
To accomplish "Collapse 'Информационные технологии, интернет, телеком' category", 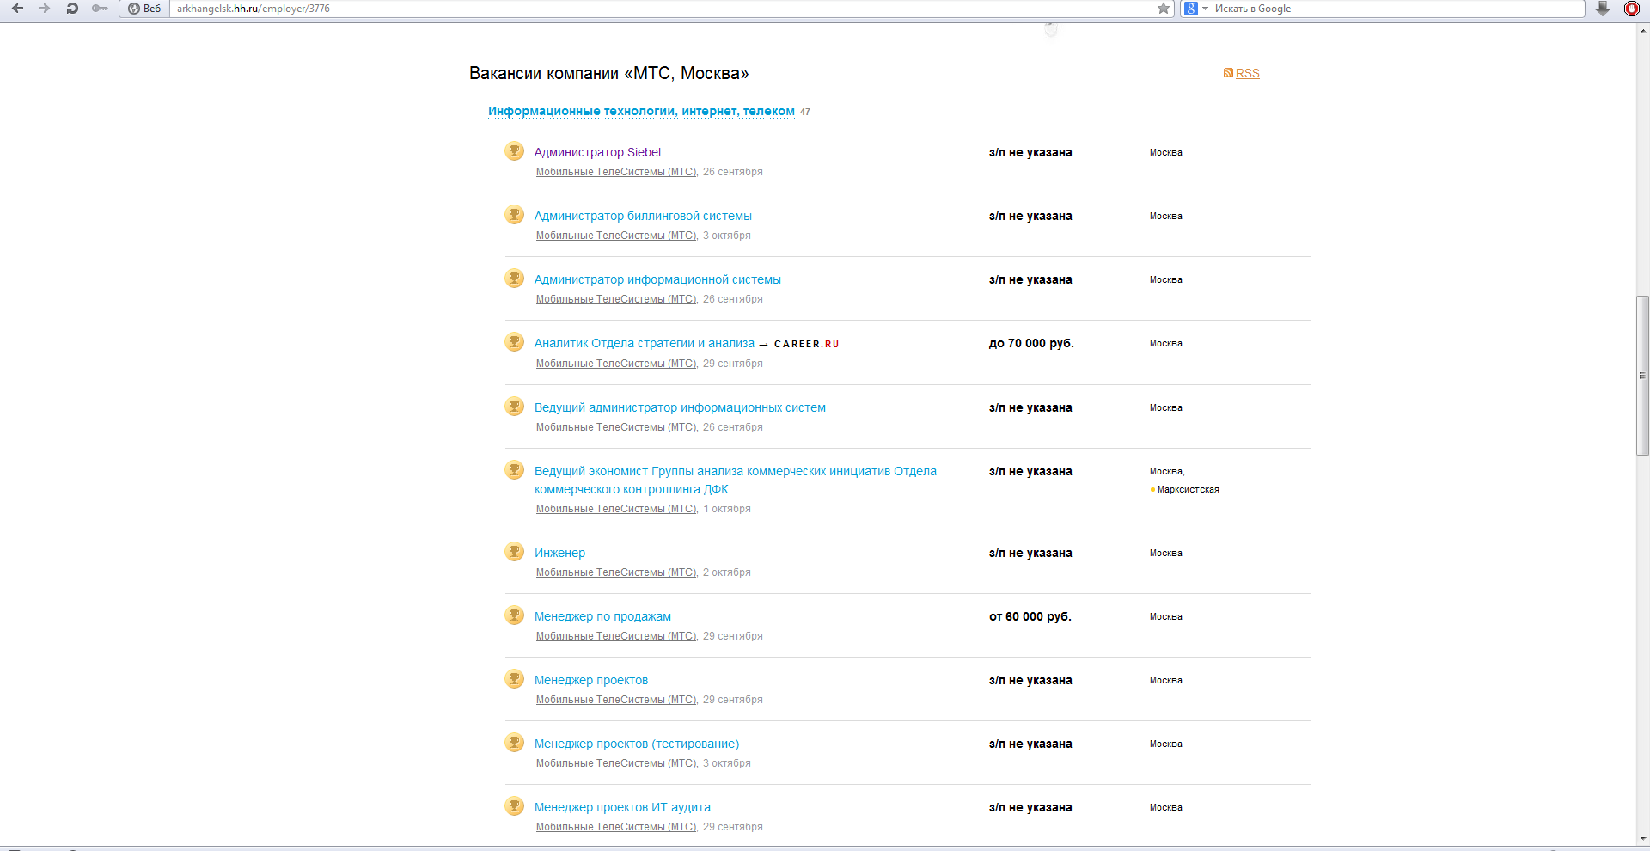I will pos(641,111).
